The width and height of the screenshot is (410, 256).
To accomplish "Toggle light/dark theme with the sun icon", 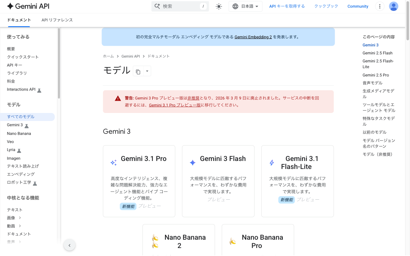I will [x=219, y=6].
